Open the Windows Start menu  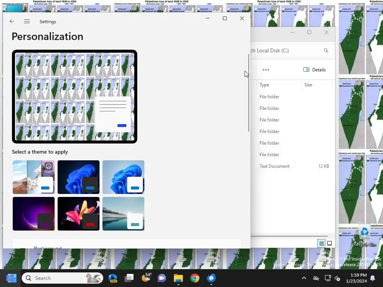11,278
